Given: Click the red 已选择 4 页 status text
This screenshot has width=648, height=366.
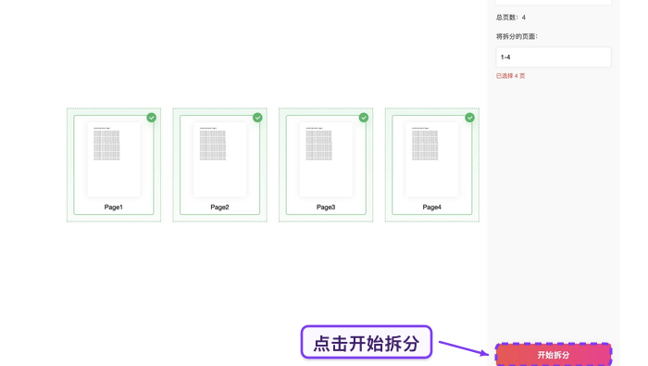Looking at the screenshot, I should (510, 76).
